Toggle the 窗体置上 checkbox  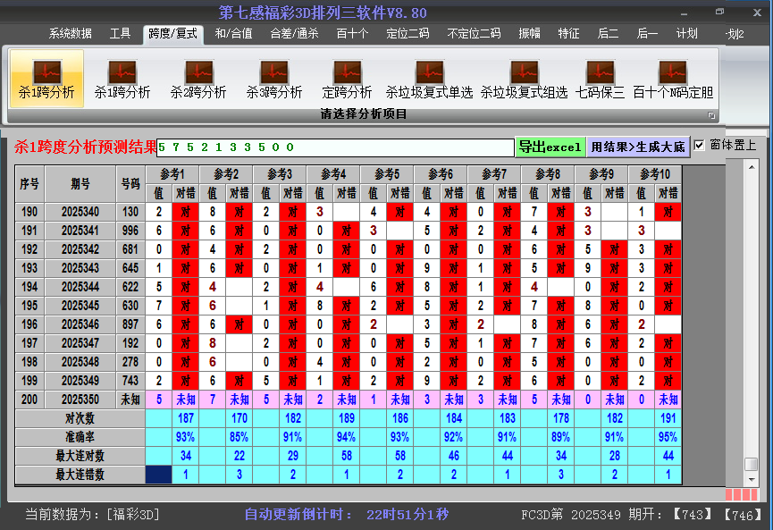(x=700, y=146)
